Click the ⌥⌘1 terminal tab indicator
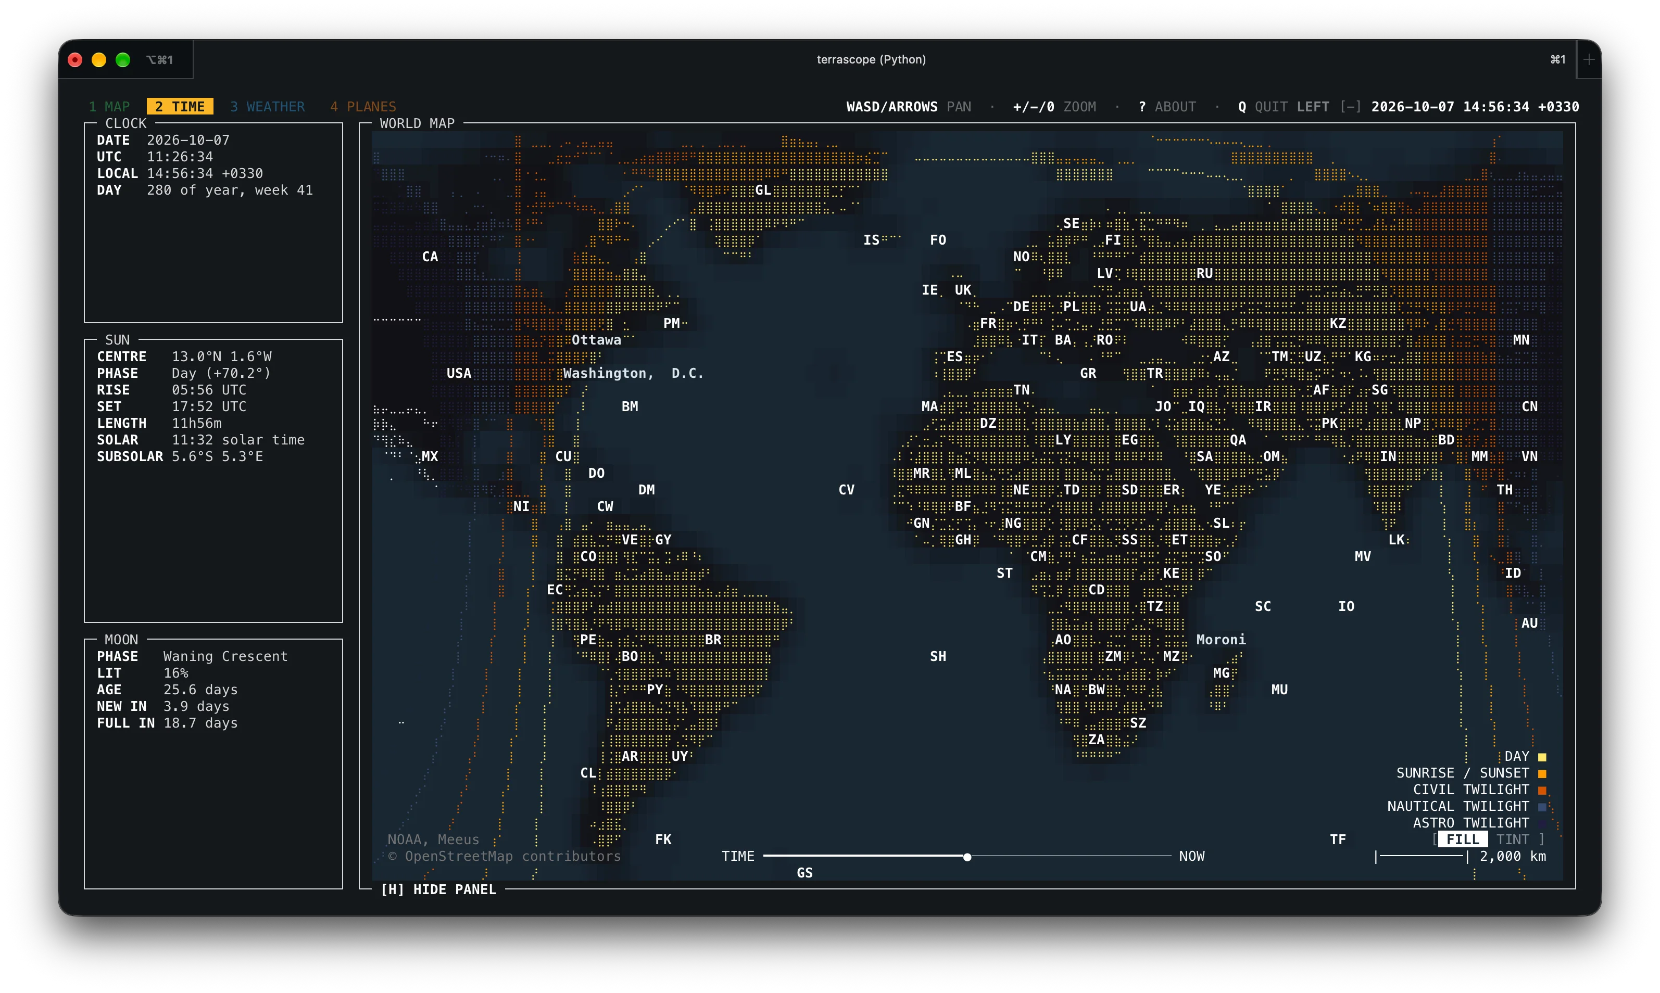Image resolution: width=1660 pixels, height=993 pixels. click(x=160, y=59)
